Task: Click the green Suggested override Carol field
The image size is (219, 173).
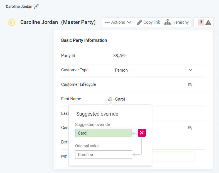Action: (x=104, y=133)
